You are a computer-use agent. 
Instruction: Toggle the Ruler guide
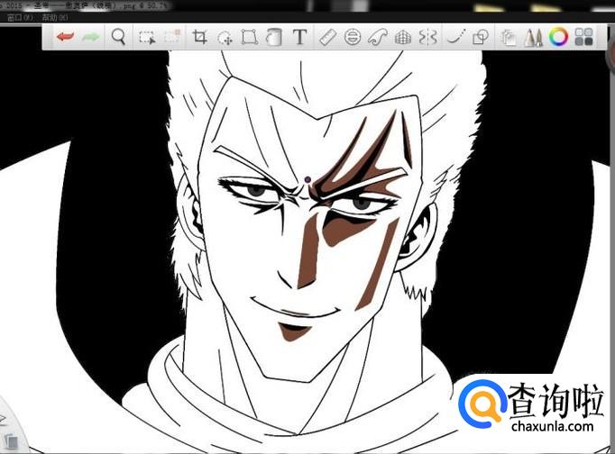pyautogui.click(x=327, y=37)
